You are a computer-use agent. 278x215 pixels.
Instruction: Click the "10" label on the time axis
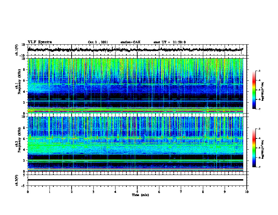(x=247, y=192)
